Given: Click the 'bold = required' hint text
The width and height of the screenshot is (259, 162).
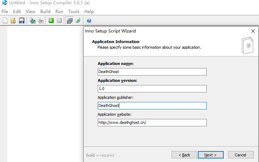Looking at the screenshot, I should 100,155.
